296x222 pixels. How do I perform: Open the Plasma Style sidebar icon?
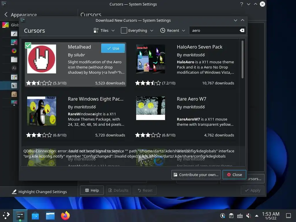pyautogui.click(x=14, y=42)
